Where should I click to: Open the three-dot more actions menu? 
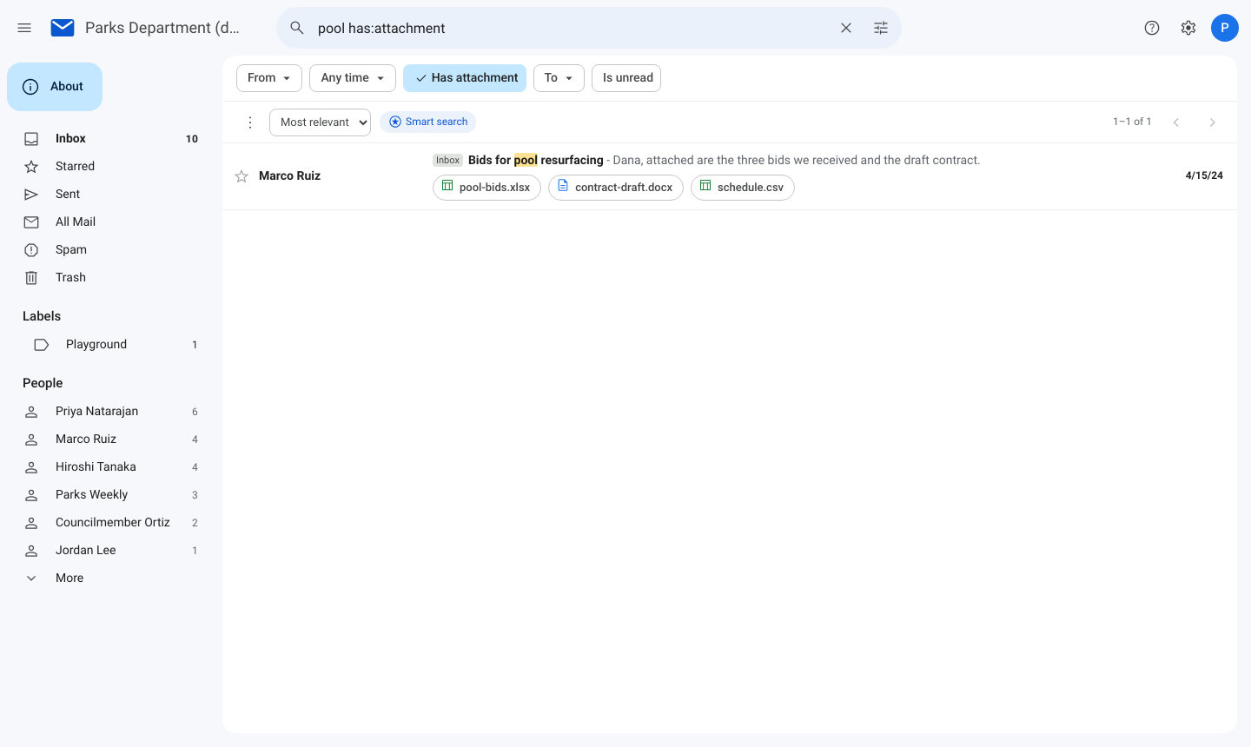click(x=250, y=122)
